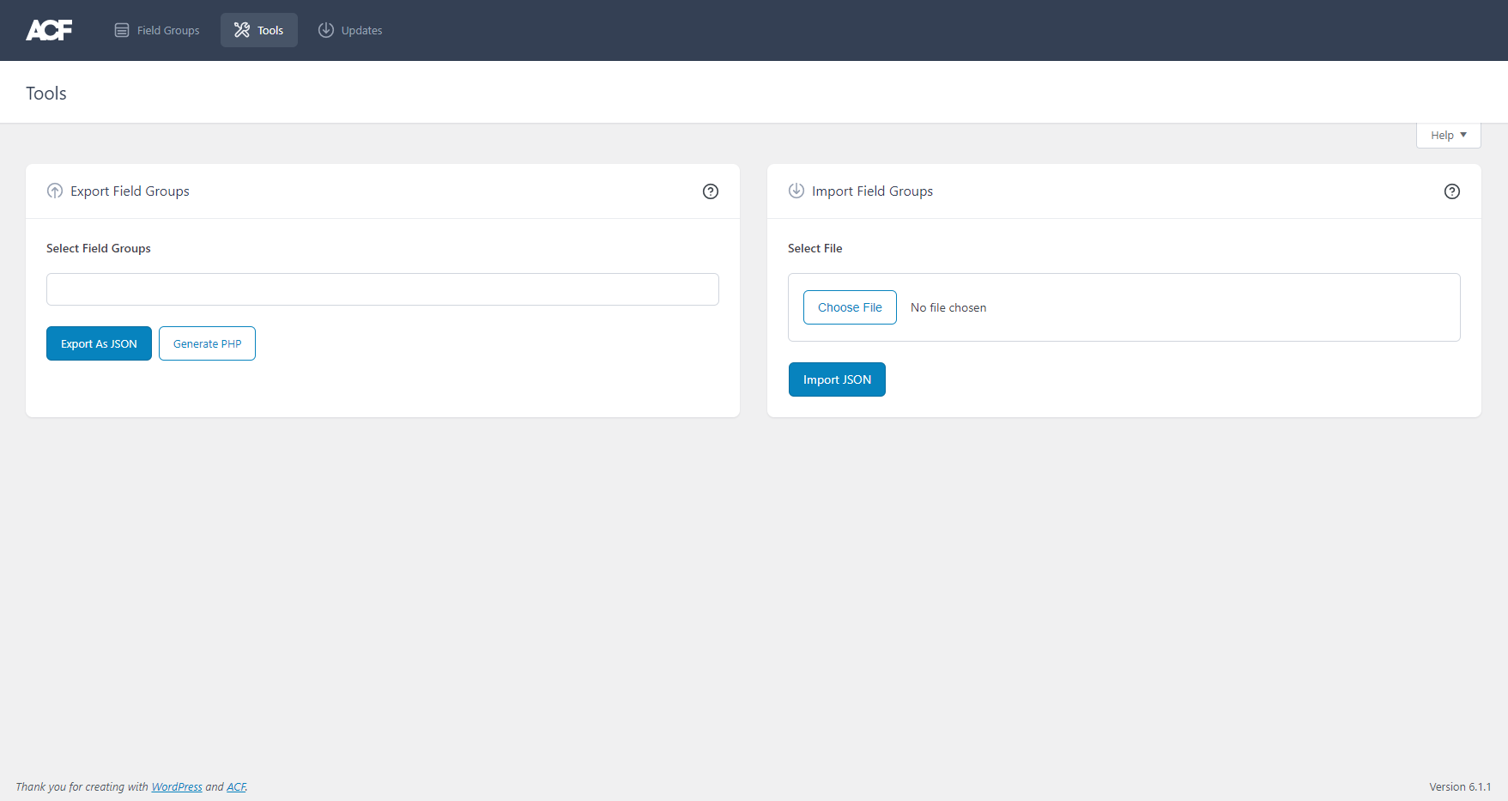Switch to the Field Groups tab label
The width and height of the screenshot is (1508, 801).
click(168, 31)
